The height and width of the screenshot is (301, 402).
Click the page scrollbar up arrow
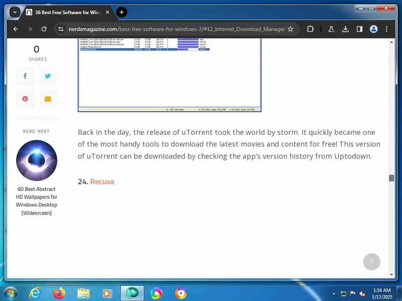coord(391,42)
